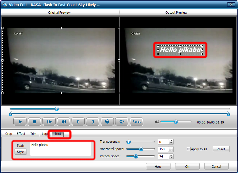Open the Effect tab
Screen dimensions: 238x173
[21, 134]
